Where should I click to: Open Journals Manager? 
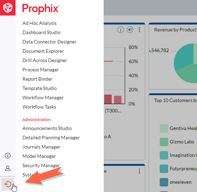tap(41, 147)
